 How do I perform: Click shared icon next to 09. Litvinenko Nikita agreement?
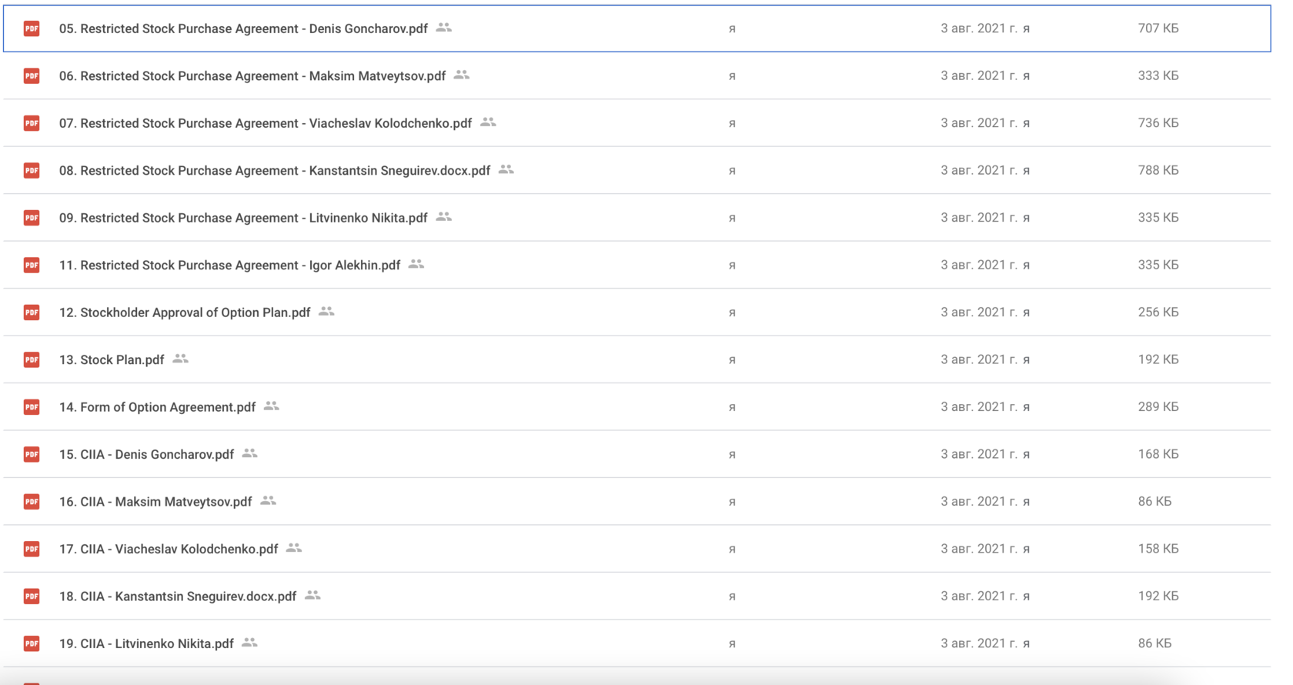point(444,217)
